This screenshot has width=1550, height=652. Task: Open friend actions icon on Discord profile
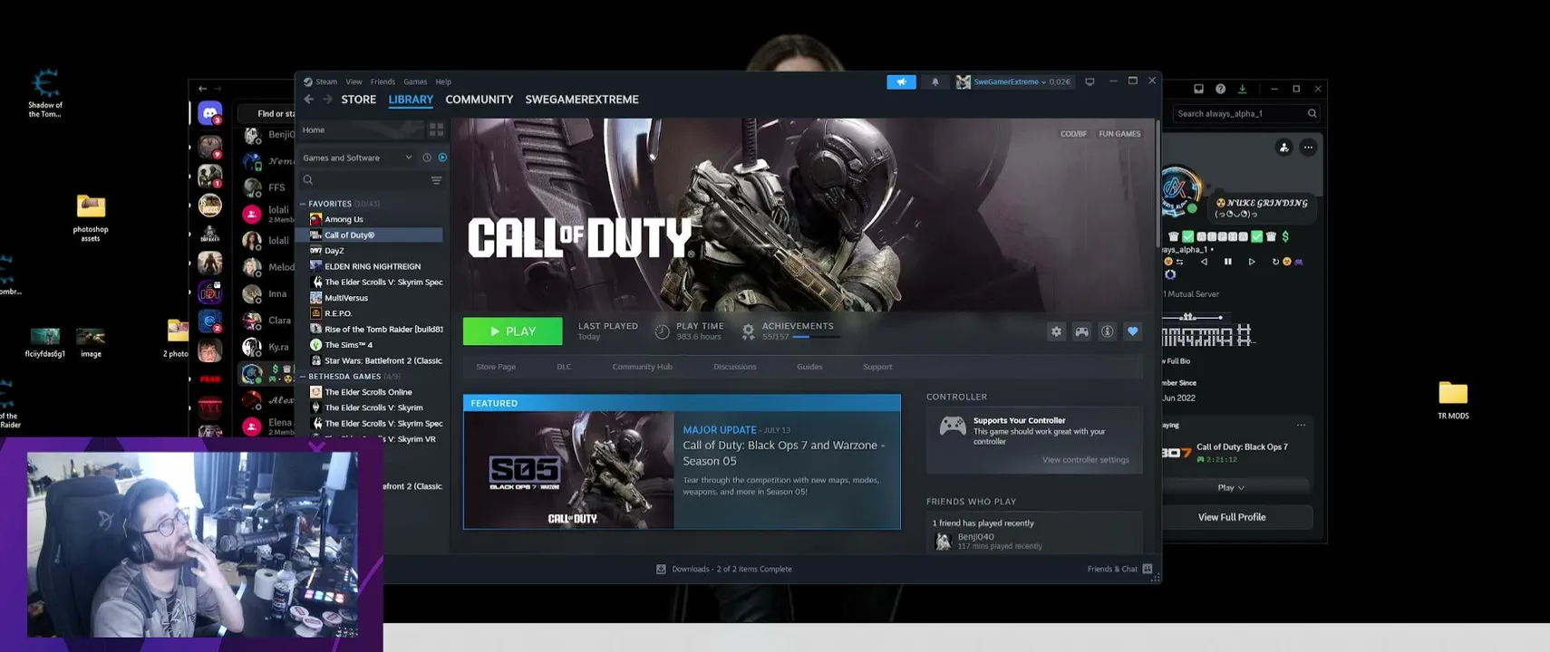(1284, 148)
